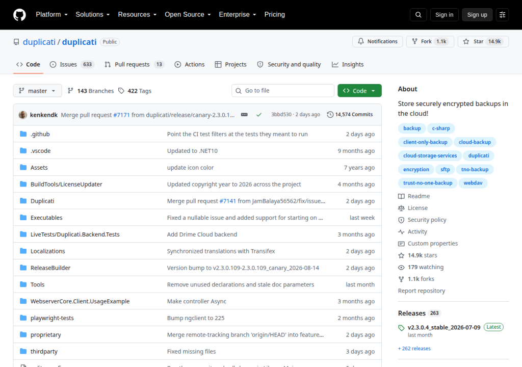Click the tag icon beside 422 Tags

click(121, 91)
